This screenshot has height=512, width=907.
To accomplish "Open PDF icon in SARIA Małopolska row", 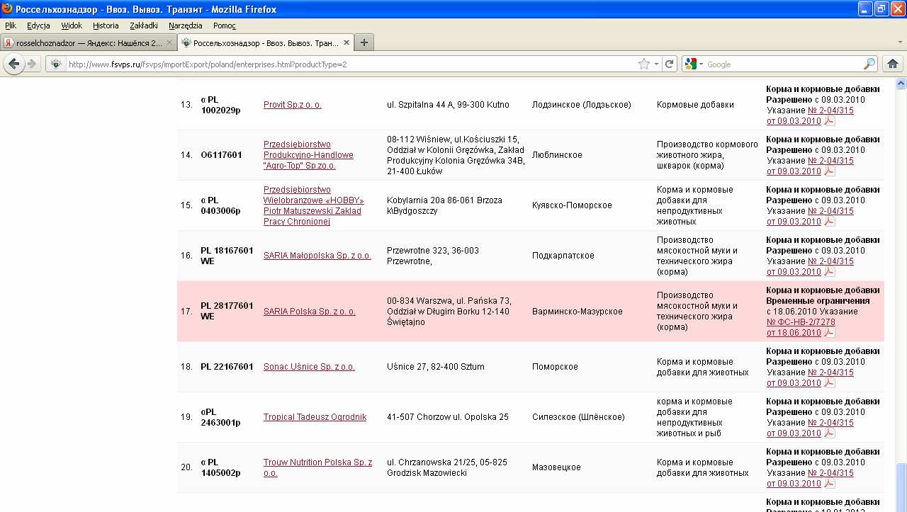I will click(829, 272).
